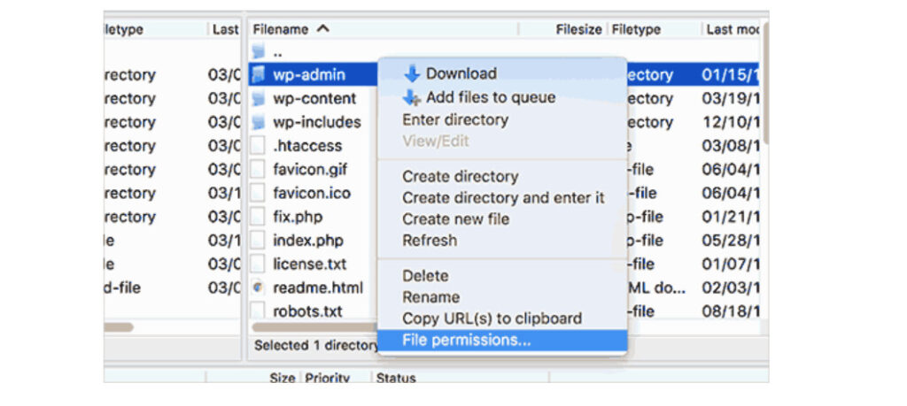Select the fix.php file name
Image resolution: width=907 pixels, height=406 pixels.
coord(298,217)
